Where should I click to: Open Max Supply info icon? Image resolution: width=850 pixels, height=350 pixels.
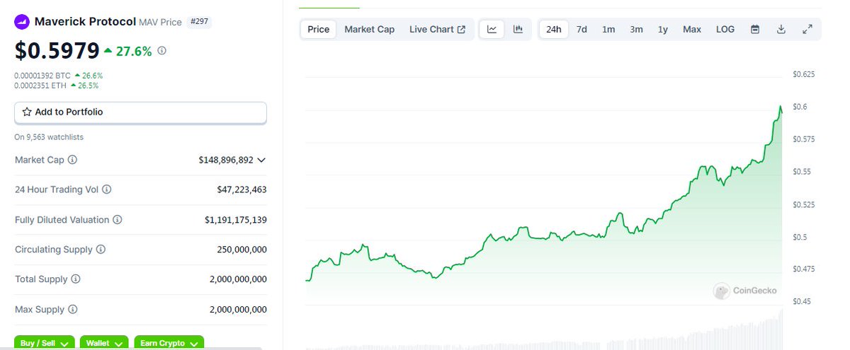click(72, 310)
